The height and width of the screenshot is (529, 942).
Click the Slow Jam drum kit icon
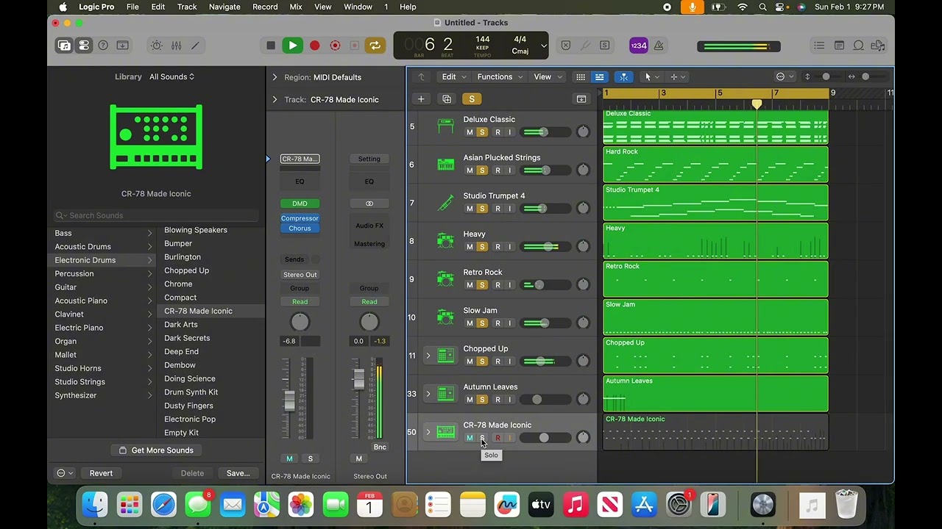tap(445, 317)
